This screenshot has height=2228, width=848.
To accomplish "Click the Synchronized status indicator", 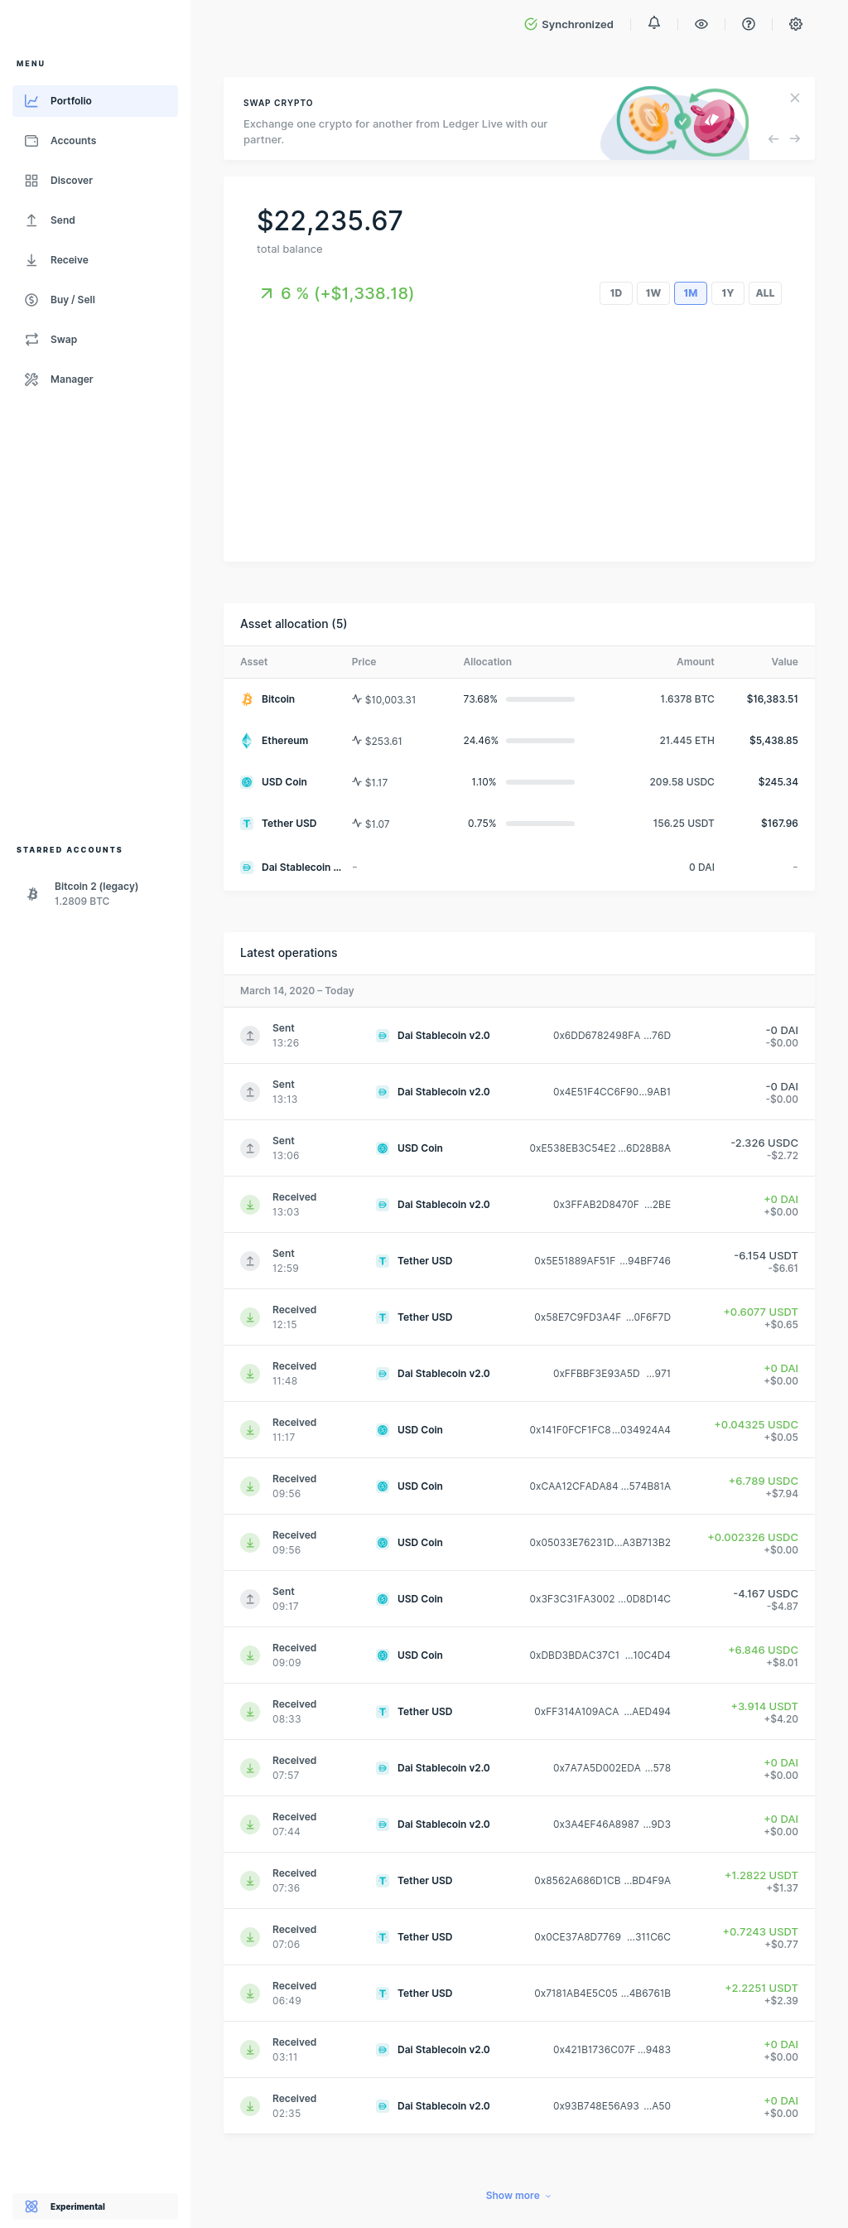I will click(x=569, y=24).
